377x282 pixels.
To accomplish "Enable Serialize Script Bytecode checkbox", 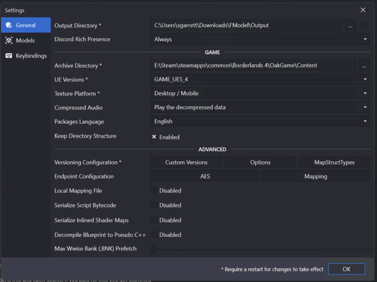I will tap(154, 205).
